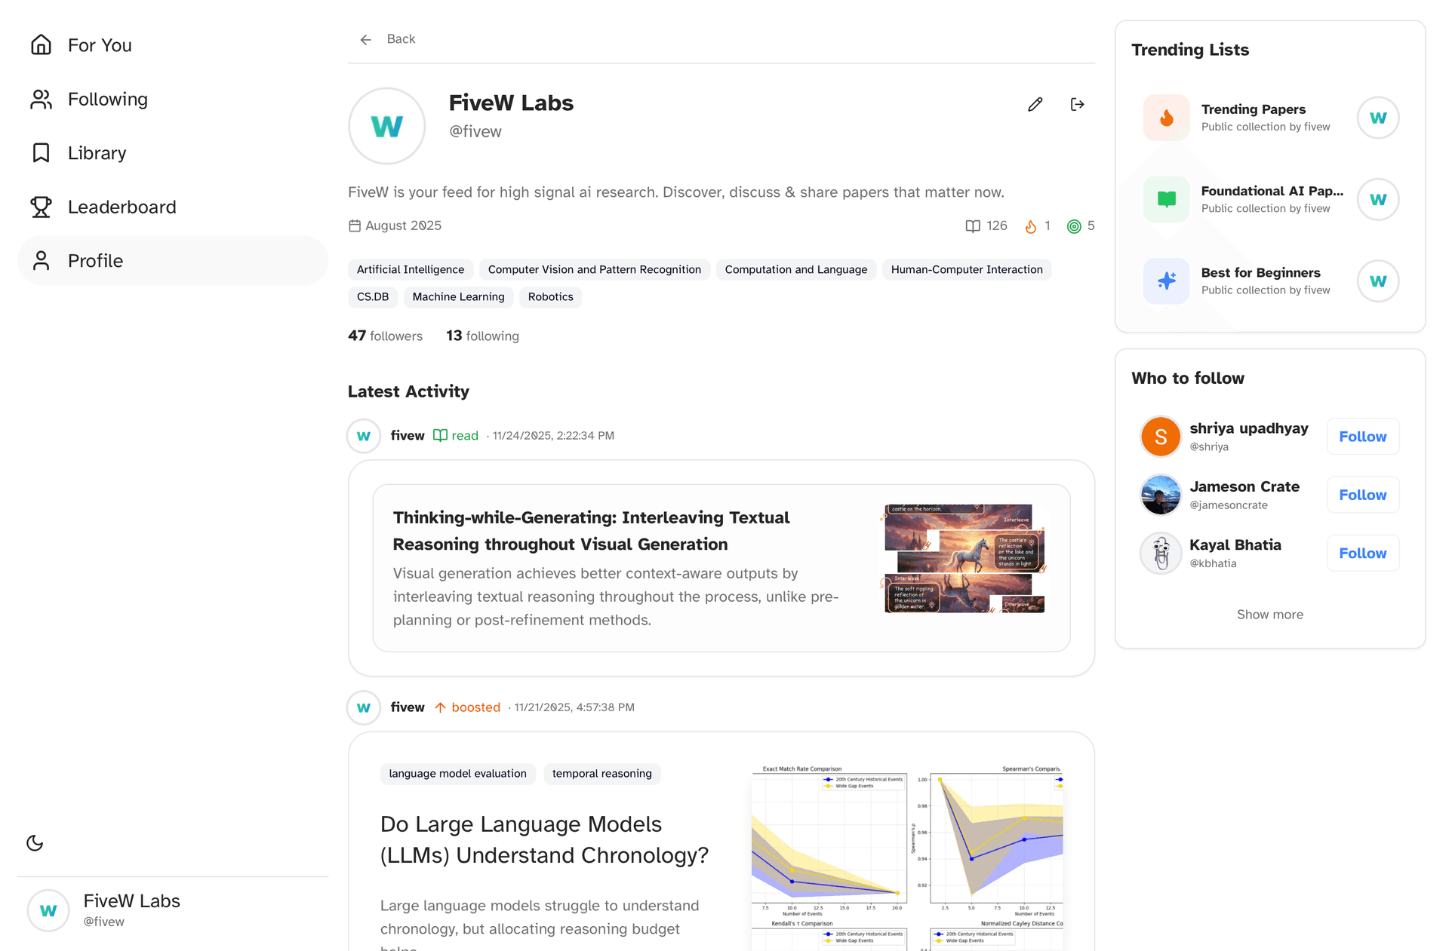Select the Machine Learning topic chip
This screenshot has width=1449, height=951.
pyautogui.click(x=458, y=296)
